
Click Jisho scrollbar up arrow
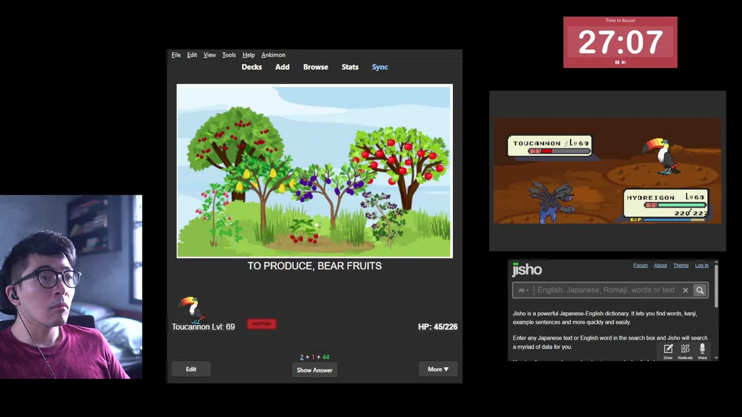716,263
